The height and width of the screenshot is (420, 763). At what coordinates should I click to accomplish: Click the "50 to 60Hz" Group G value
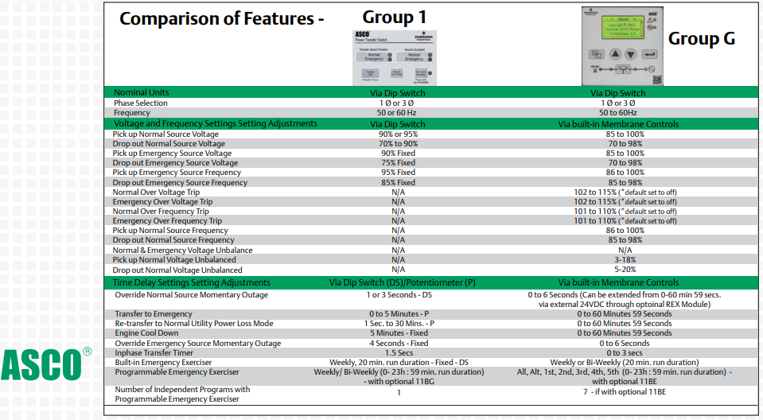point(618,113)
